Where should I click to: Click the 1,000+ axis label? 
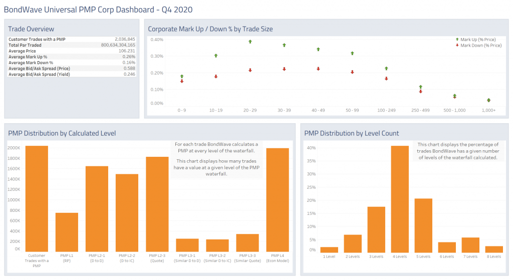489,111
